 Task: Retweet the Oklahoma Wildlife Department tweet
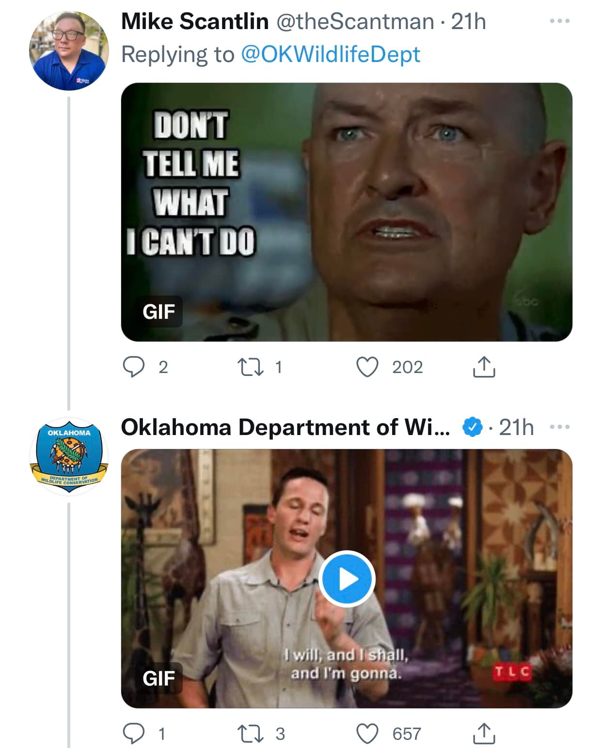click(250, 733)
